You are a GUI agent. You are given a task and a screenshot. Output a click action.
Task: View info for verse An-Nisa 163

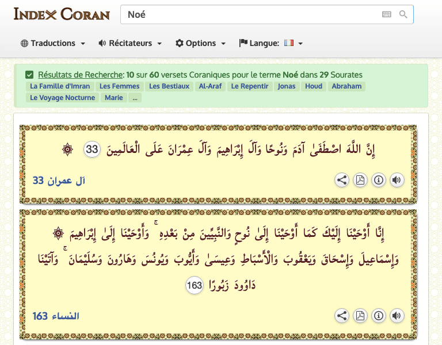click(378, 316)
